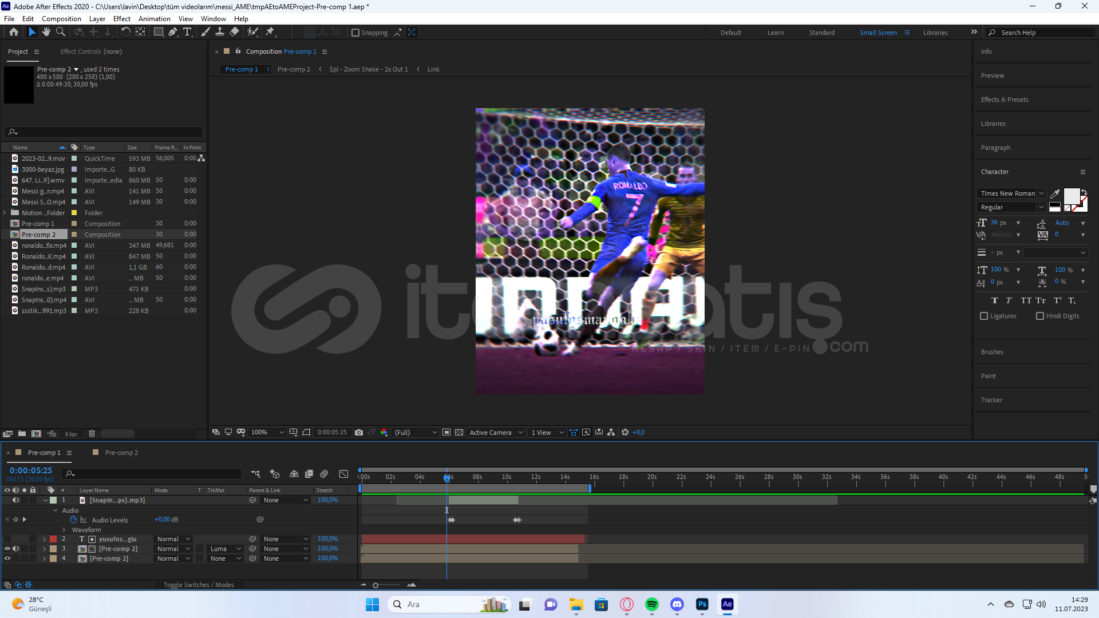Select the Pen tool
Image resolution: width=1099 pixels, height=618 pixels.
[173, 32]
